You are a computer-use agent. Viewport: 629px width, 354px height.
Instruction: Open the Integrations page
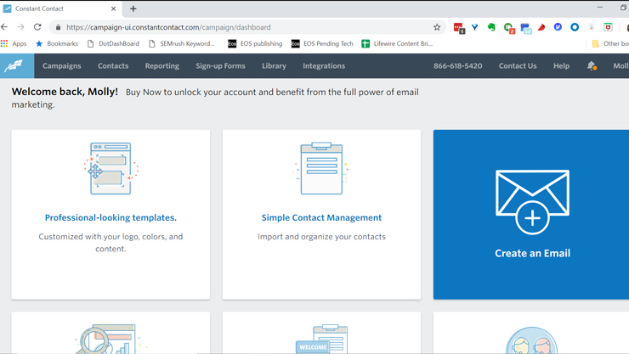point(324,65)
